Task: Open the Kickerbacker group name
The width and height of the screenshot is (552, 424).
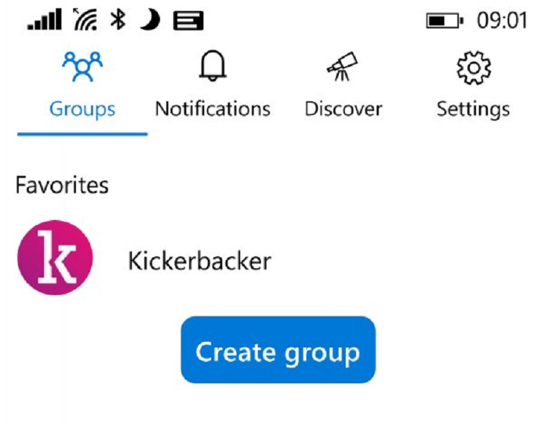Action: point(199,261)
